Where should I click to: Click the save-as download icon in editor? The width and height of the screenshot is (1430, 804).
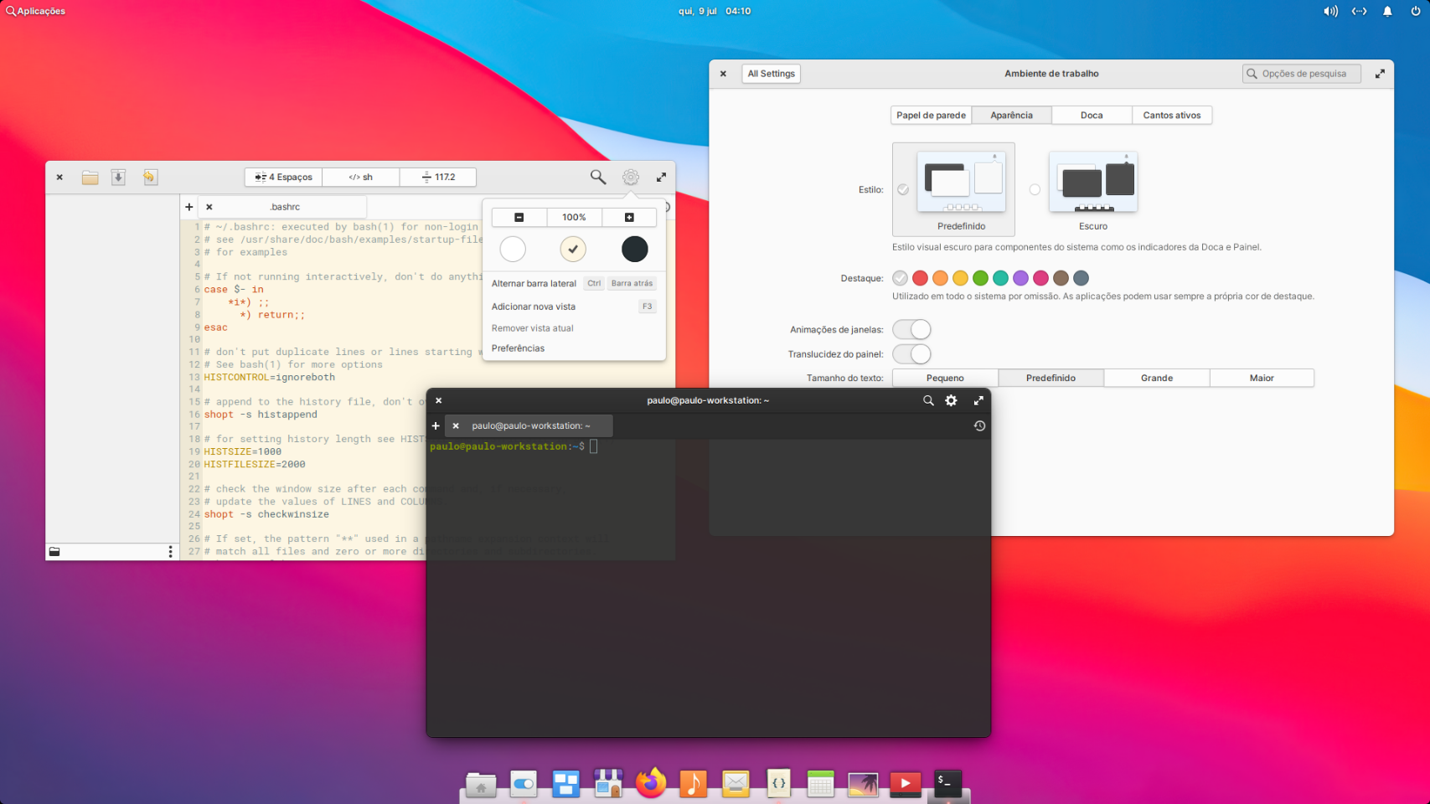[x=118, y=178]
